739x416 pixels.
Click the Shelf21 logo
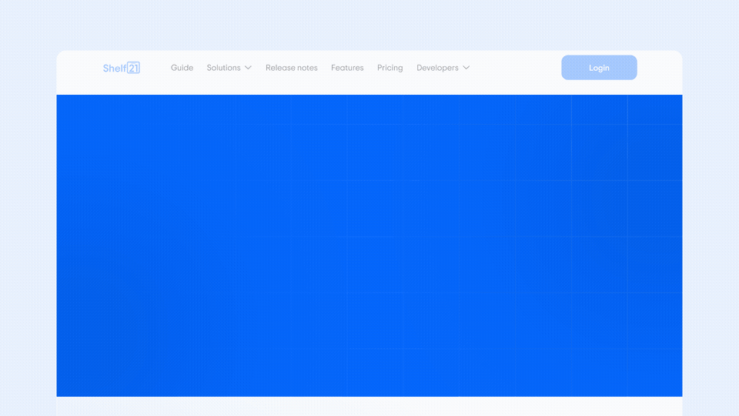[x=121, y=68]
